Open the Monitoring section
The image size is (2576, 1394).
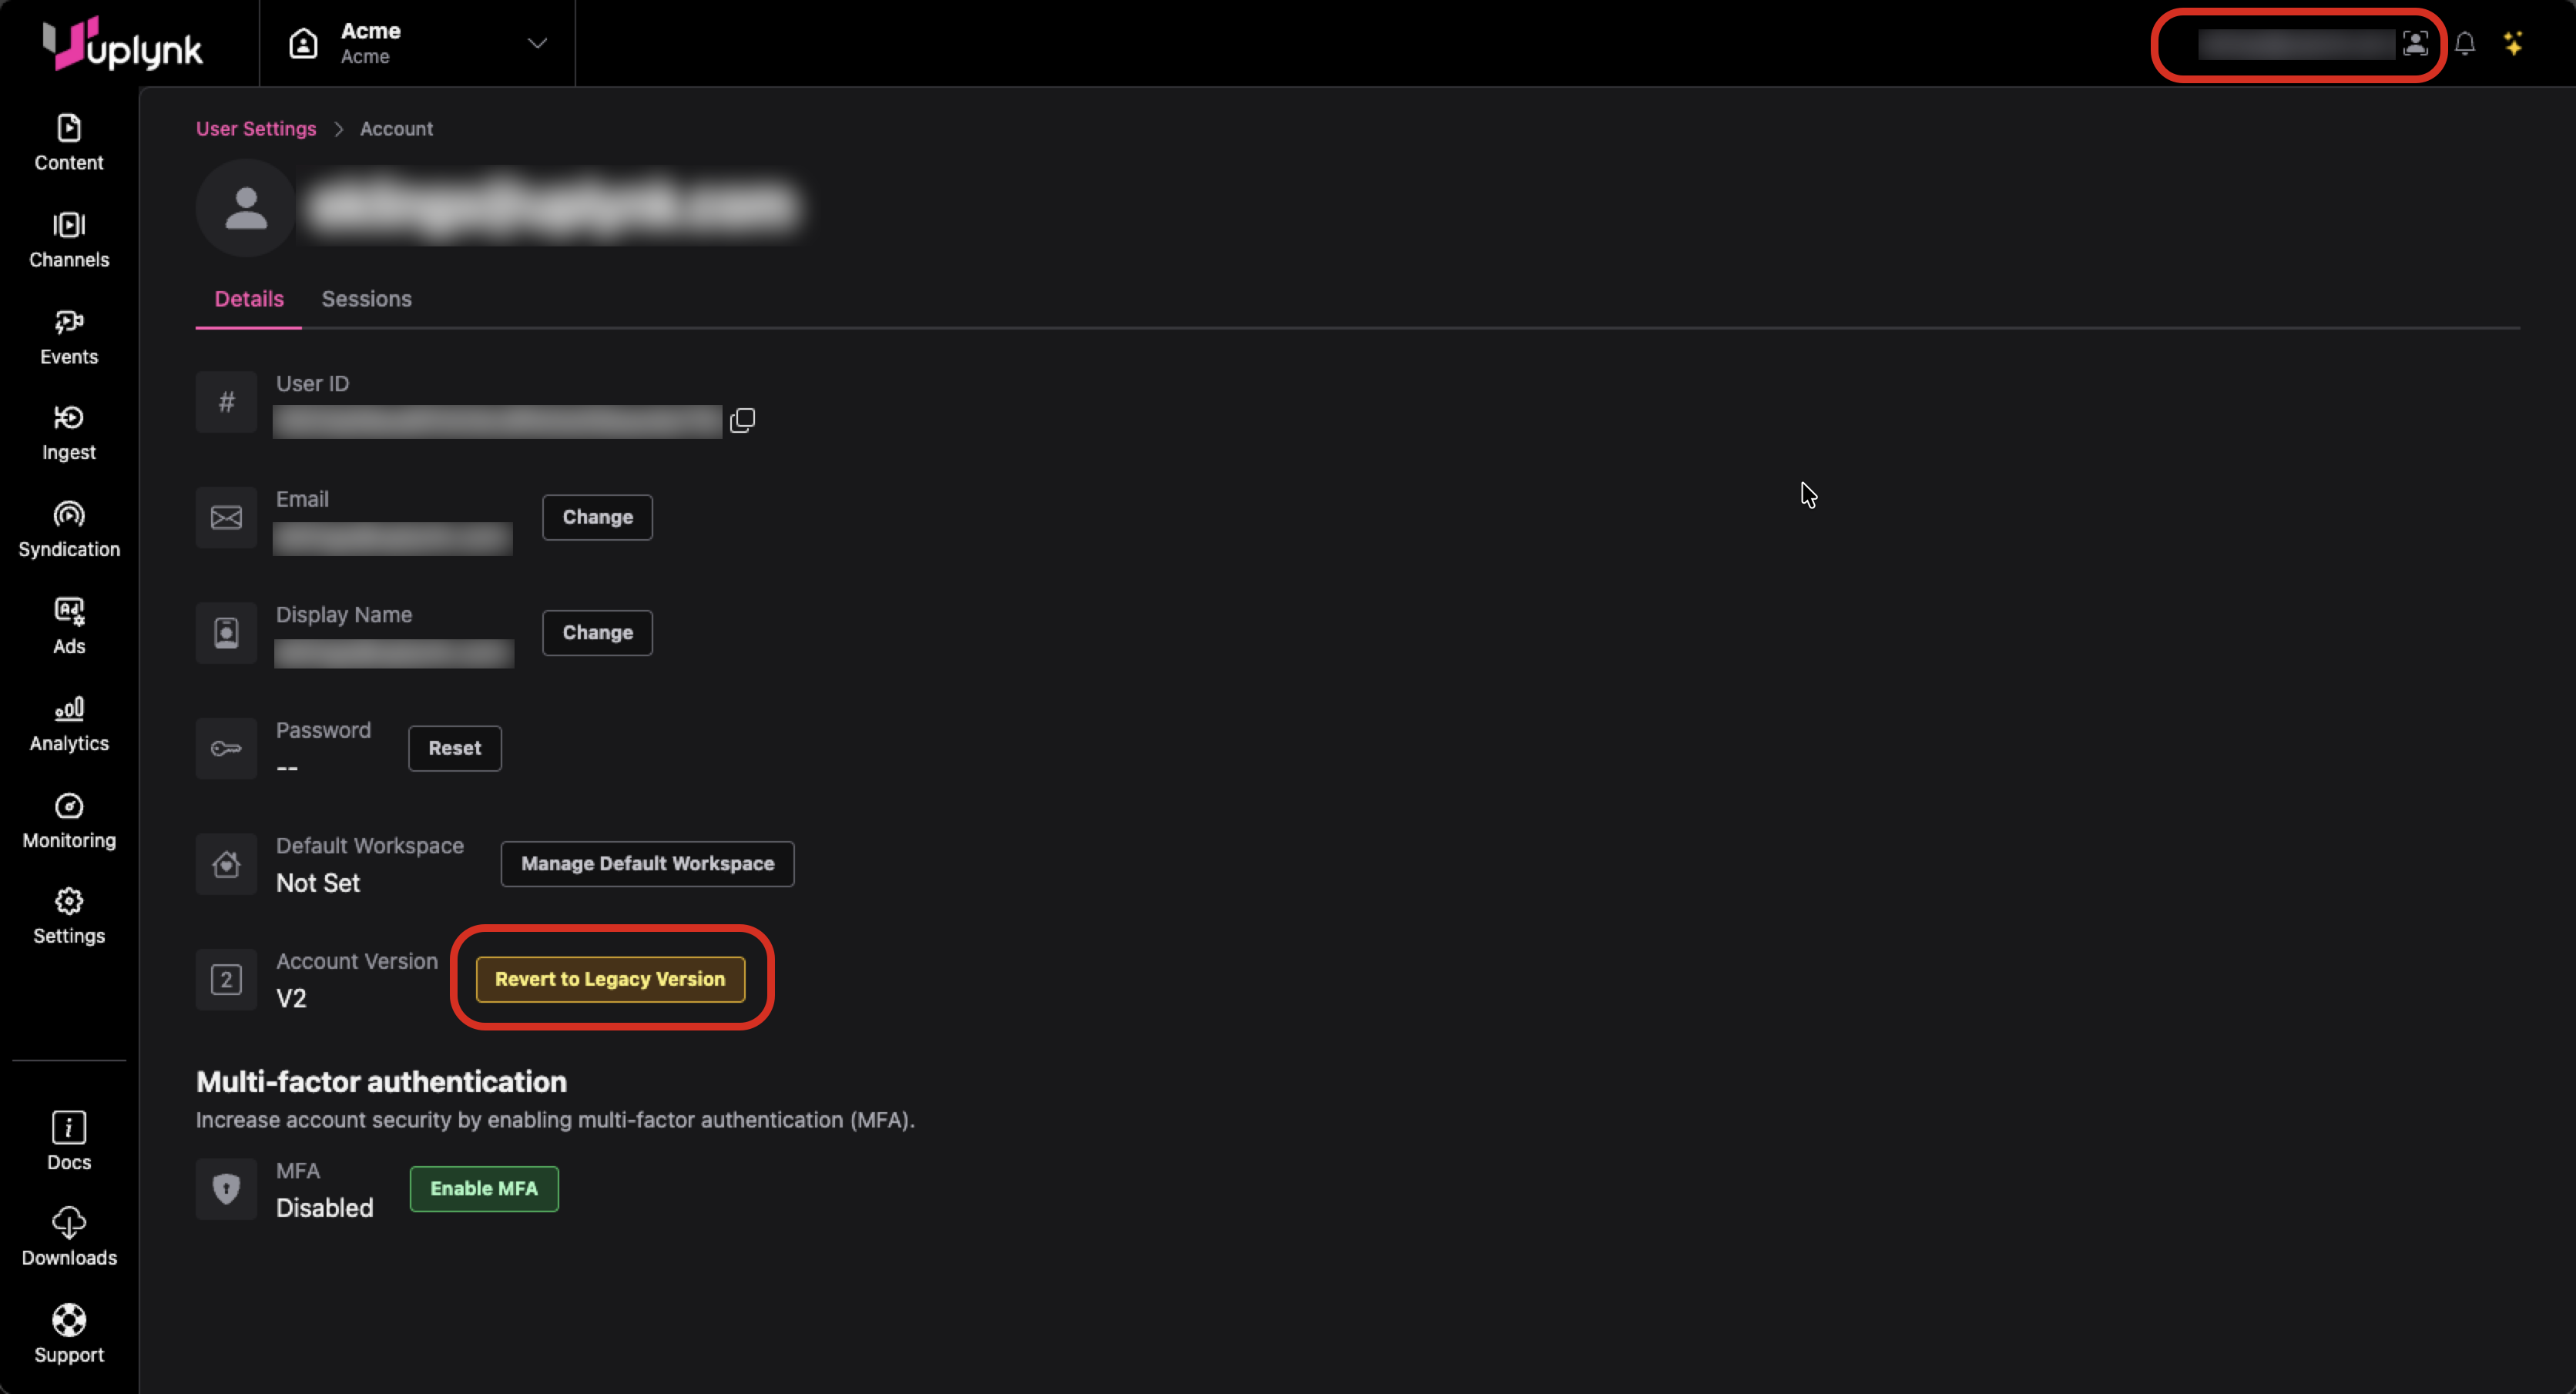click(68, 821)
